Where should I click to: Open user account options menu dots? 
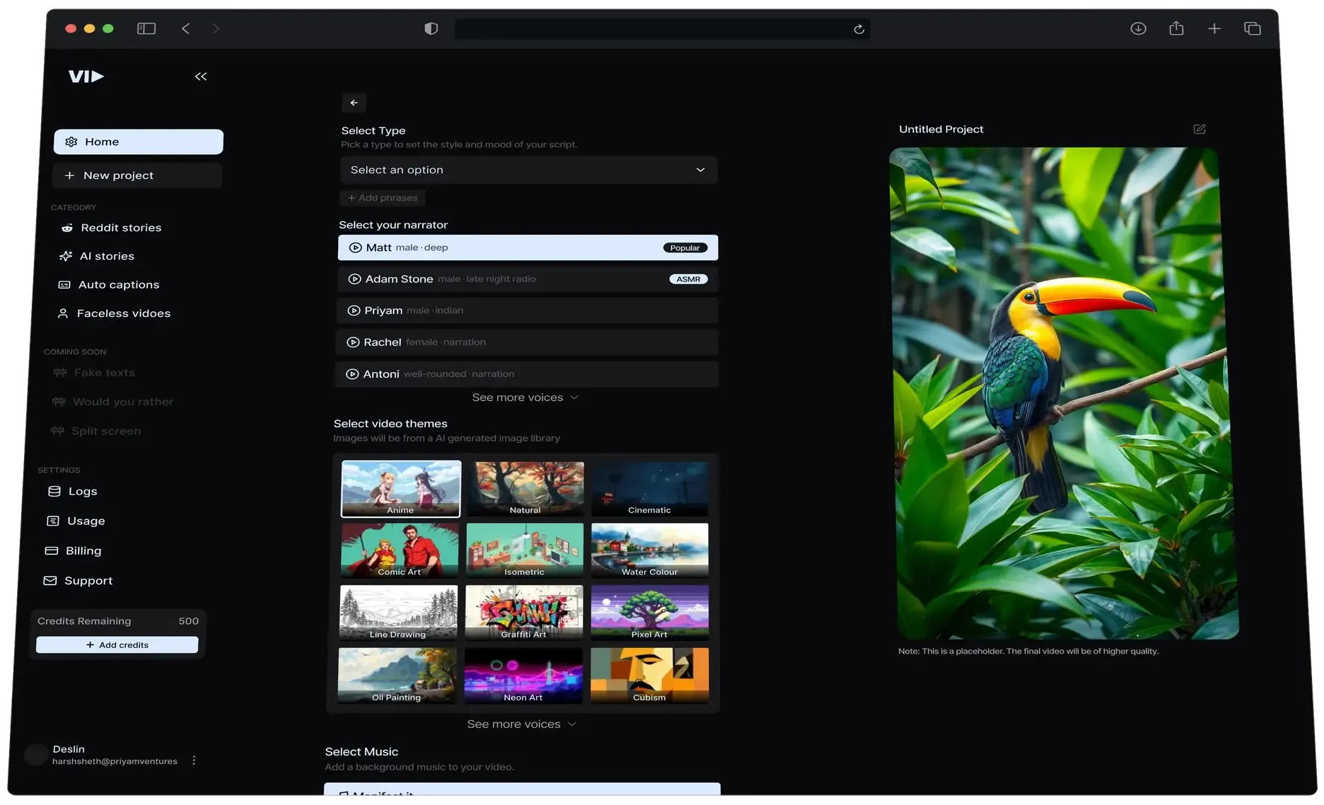pyautogui.click(x=194, y=760)
